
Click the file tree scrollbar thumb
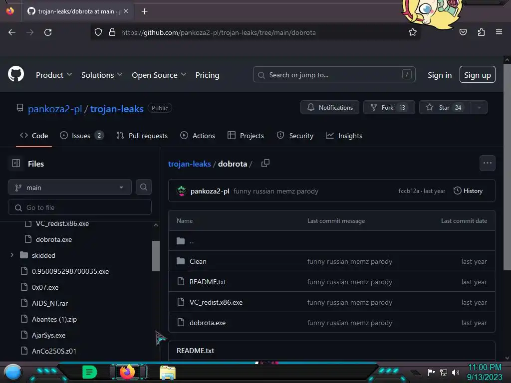tap(156, 256)
